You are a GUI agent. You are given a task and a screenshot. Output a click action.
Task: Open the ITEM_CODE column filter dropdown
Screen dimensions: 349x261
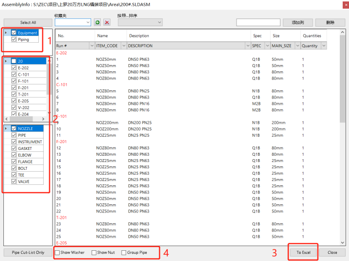(x=124, y=46)
